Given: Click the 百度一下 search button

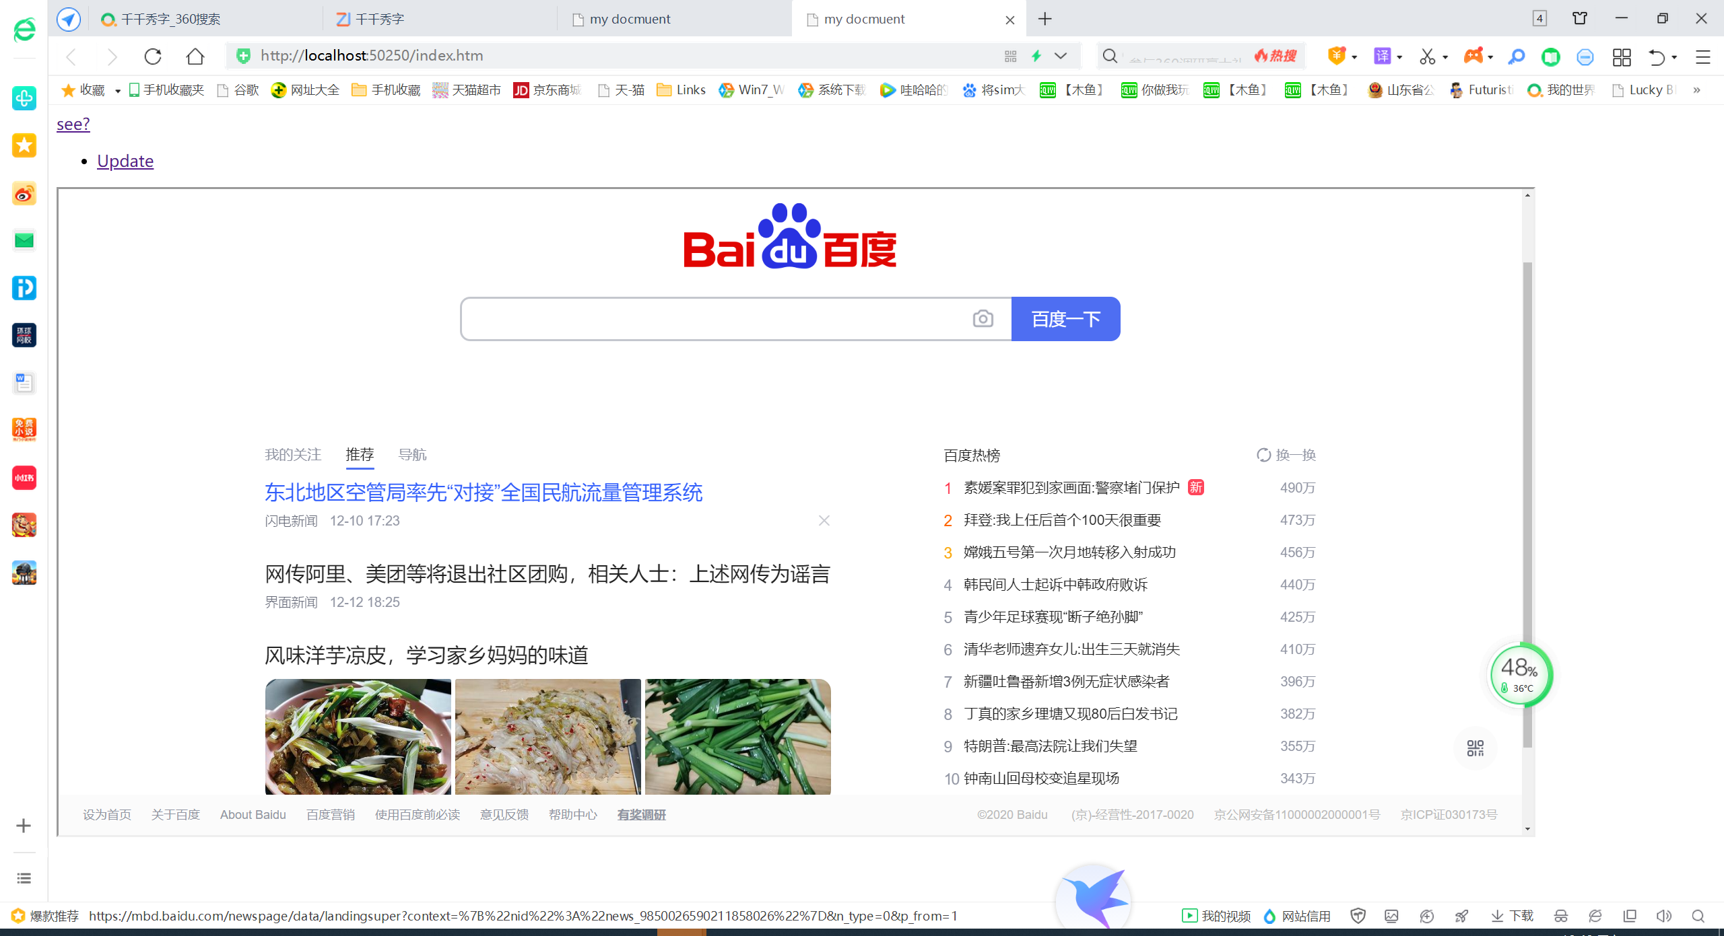Looking at the screenshot, I should point(1066,319).
